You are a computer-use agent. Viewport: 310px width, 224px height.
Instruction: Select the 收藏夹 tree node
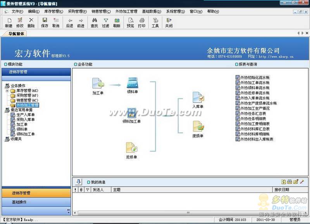[x=16, y=139]
